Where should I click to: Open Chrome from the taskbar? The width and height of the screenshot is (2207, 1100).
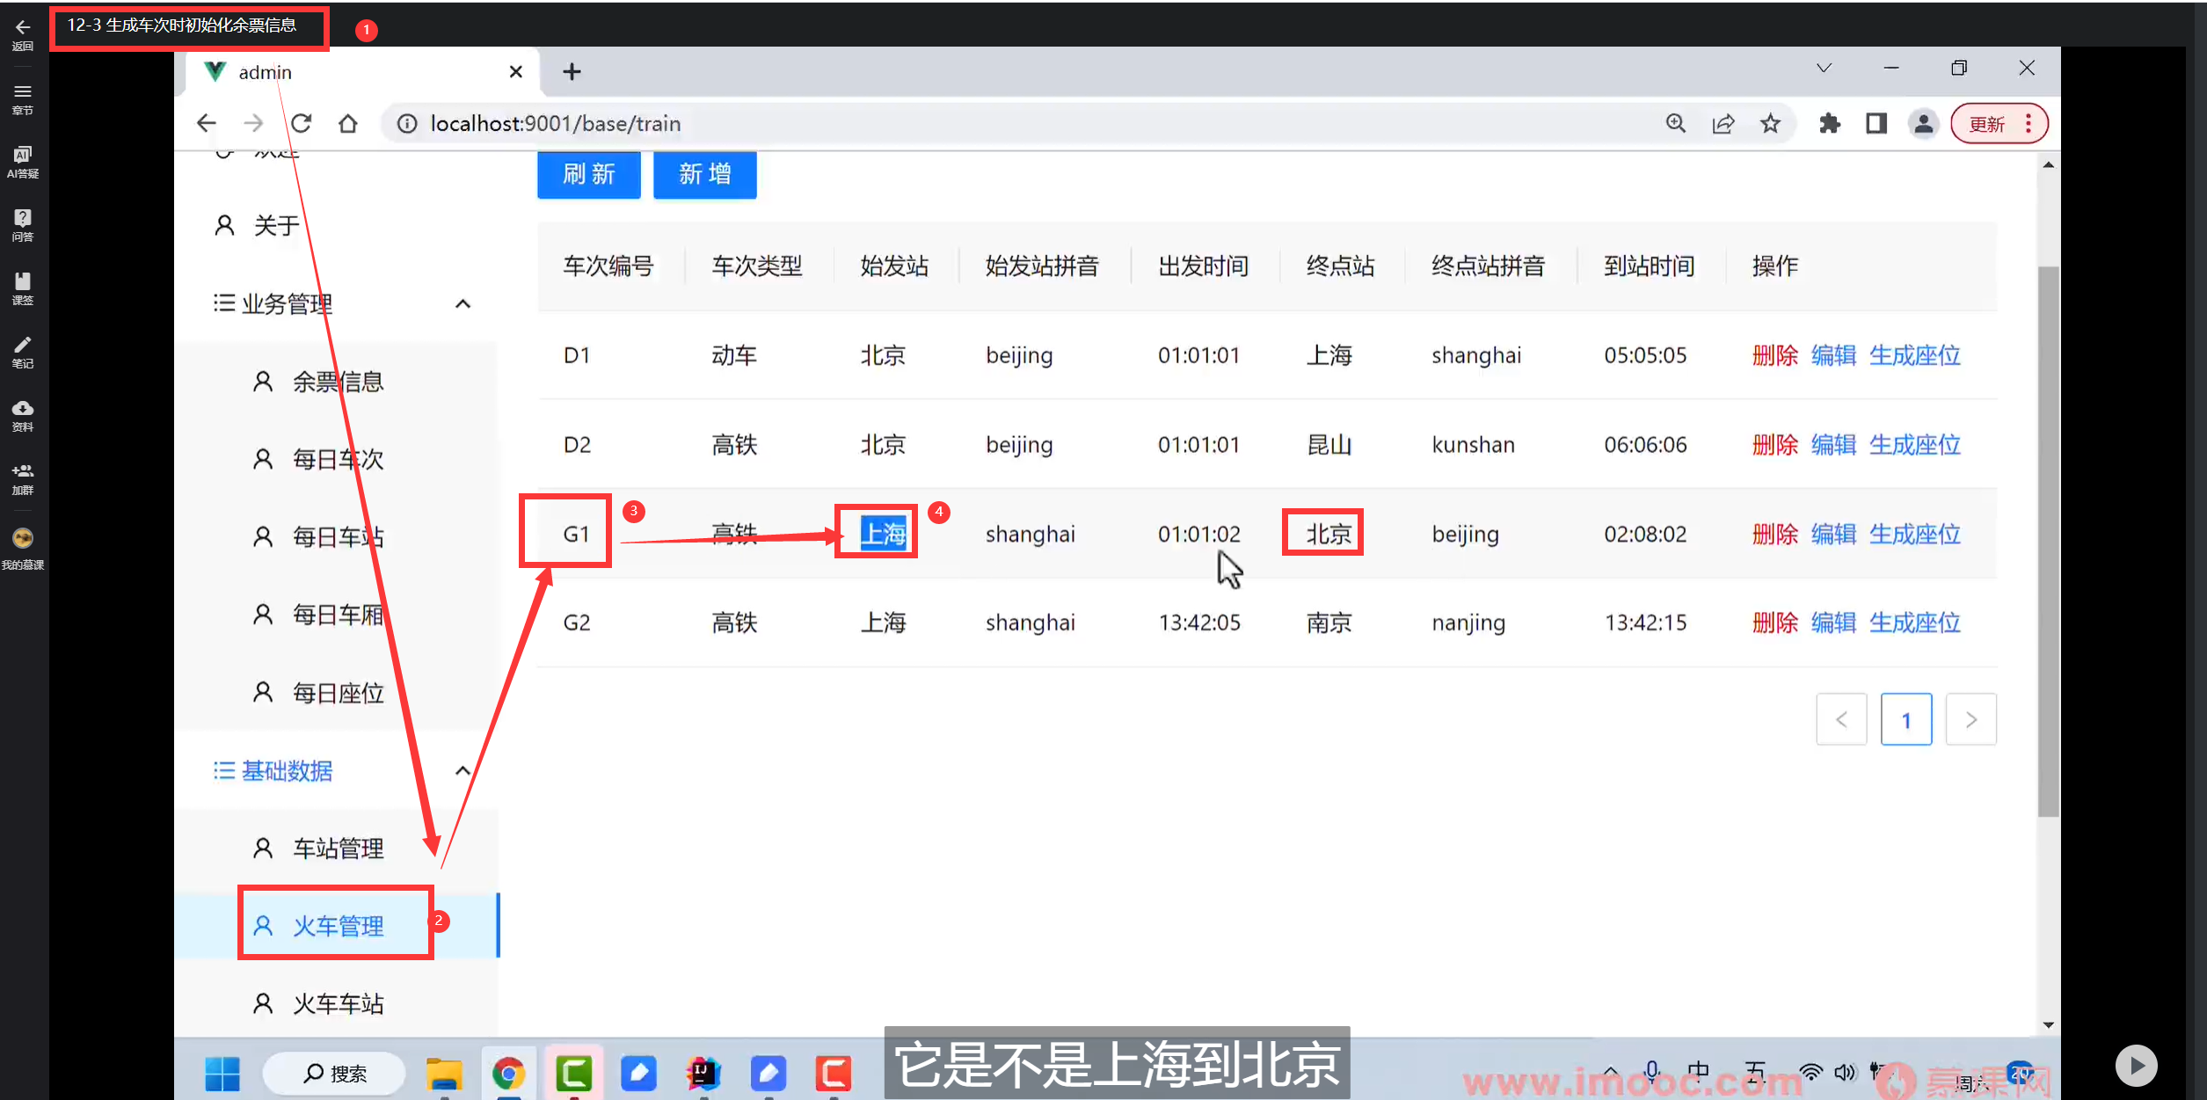[x=508, y=1074]
